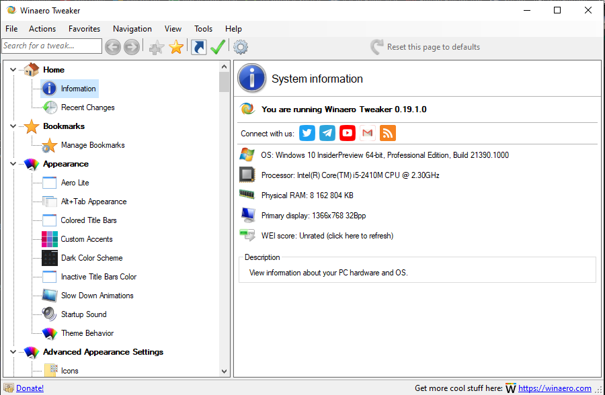Click the System information heading icon
The image size is (605, 395).
click(x=251, y=79)
